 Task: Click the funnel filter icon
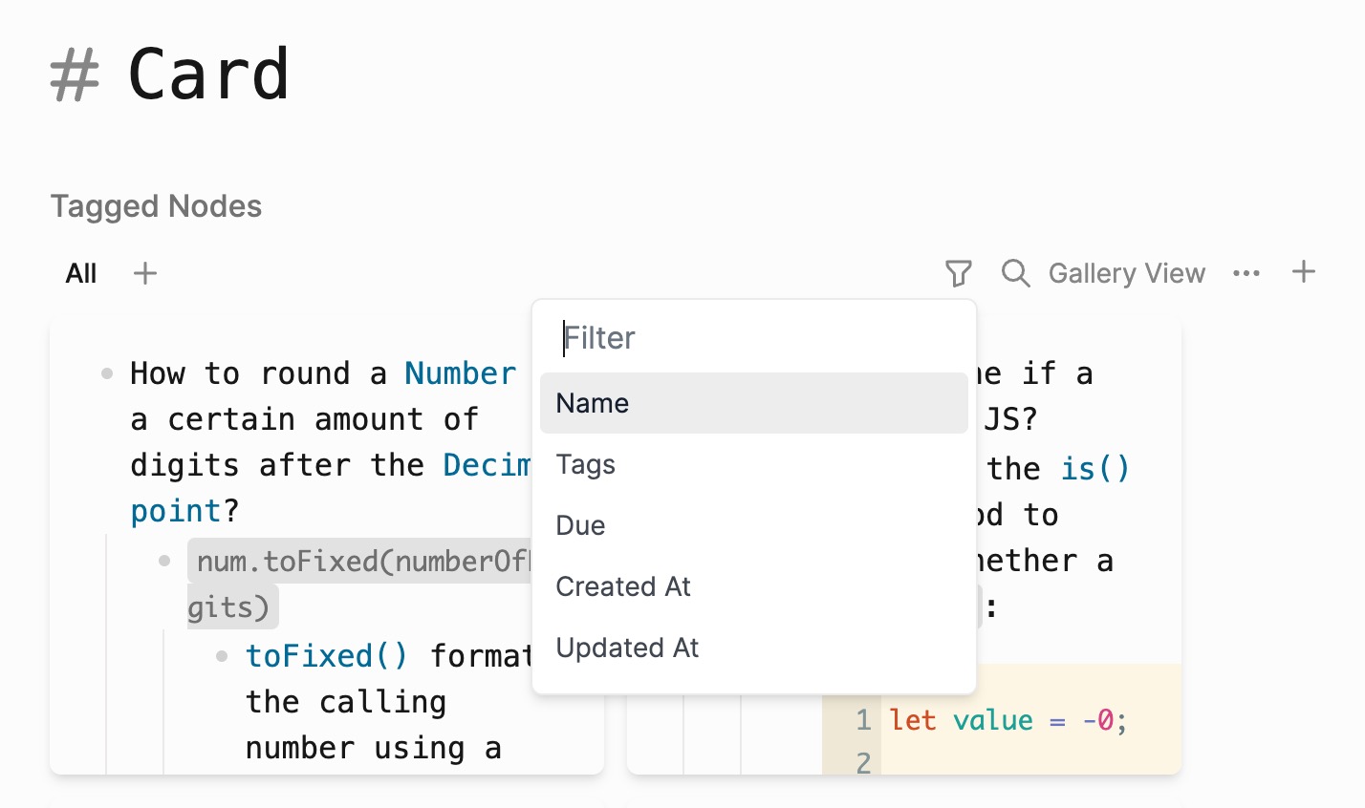coord(958,273)
